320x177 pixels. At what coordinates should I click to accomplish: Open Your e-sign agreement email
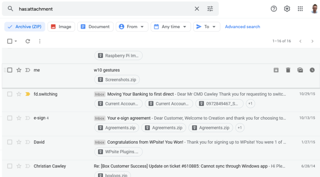pos(129,118)
